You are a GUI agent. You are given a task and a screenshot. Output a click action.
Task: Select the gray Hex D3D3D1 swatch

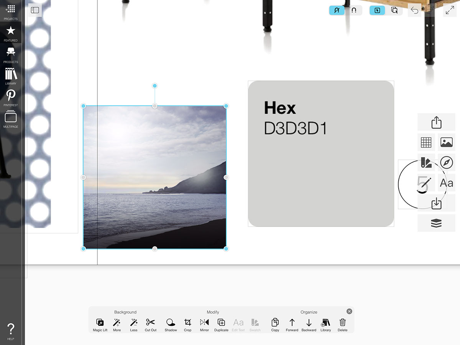321,154
